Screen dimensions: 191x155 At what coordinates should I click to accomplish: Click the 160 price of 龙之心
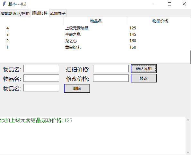[x=133, y=41]
